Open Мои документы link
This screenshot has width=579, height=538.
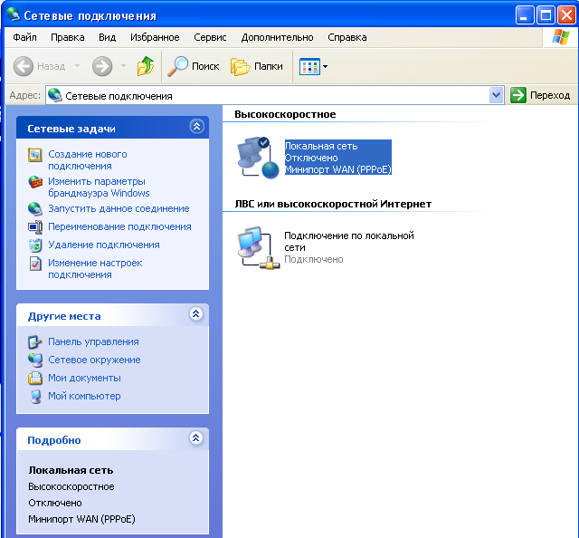click(84, 378)
